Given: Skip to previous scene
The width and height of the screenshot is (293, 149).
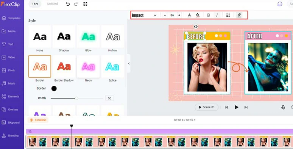Looking at the screenshot, I should pos(226,107).
